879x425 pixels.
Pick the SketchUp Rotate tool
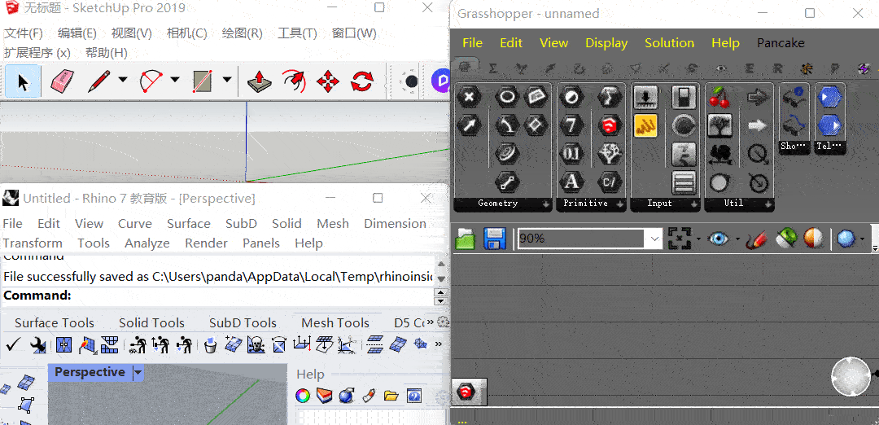coord(362,81)
